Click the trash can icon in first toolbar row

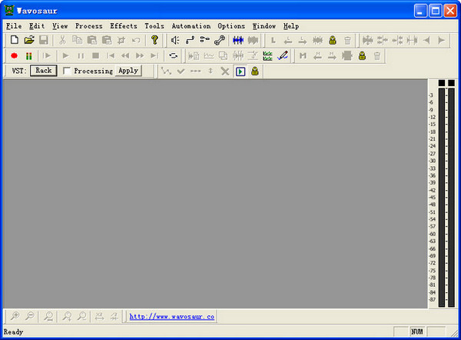click(x=347, y=40)
